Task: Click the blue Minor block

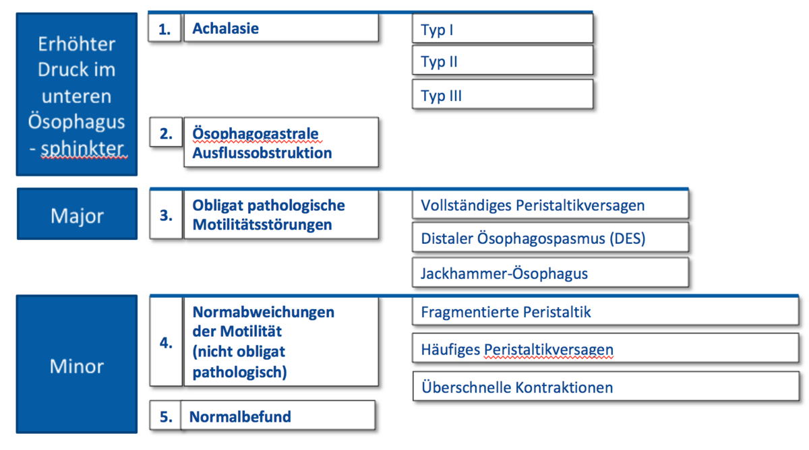Action: [x=77, y=364]
